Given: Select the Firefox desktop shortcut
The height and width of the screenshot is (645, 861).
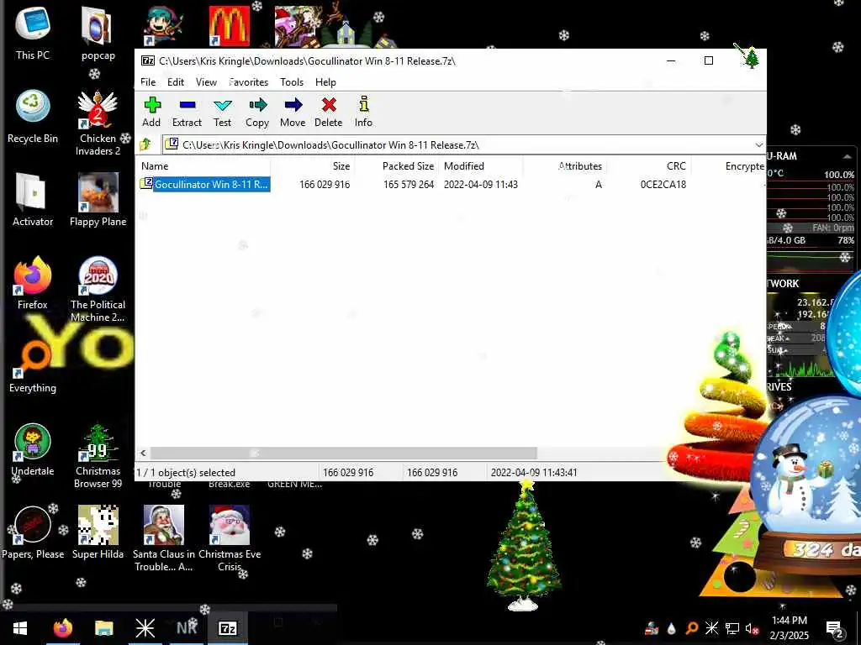Looking at the screenshot, I should coord(33,283).
